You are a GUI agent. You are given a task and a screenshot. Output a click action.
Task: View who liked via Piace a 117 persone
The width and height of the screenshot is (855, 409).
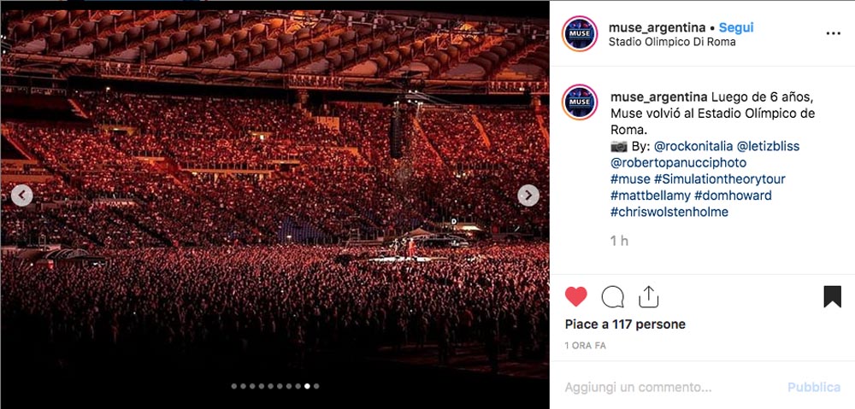coord(625,324)
